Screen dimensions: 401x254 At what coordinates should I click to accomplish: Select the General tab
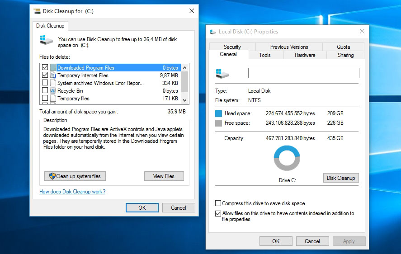[228, 54]
